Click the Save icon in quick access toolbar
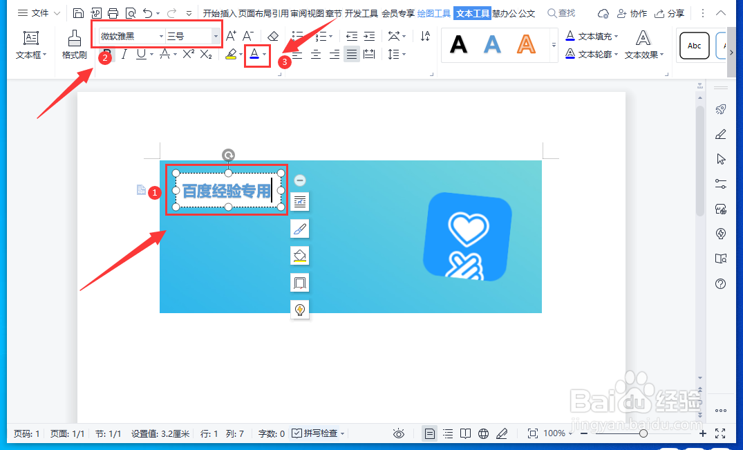Image resolution: width=743 pixels, height=450 pixels. [79, 13]
